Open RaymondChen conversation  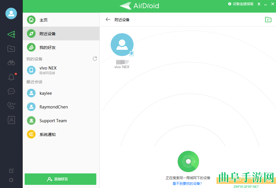61,107
